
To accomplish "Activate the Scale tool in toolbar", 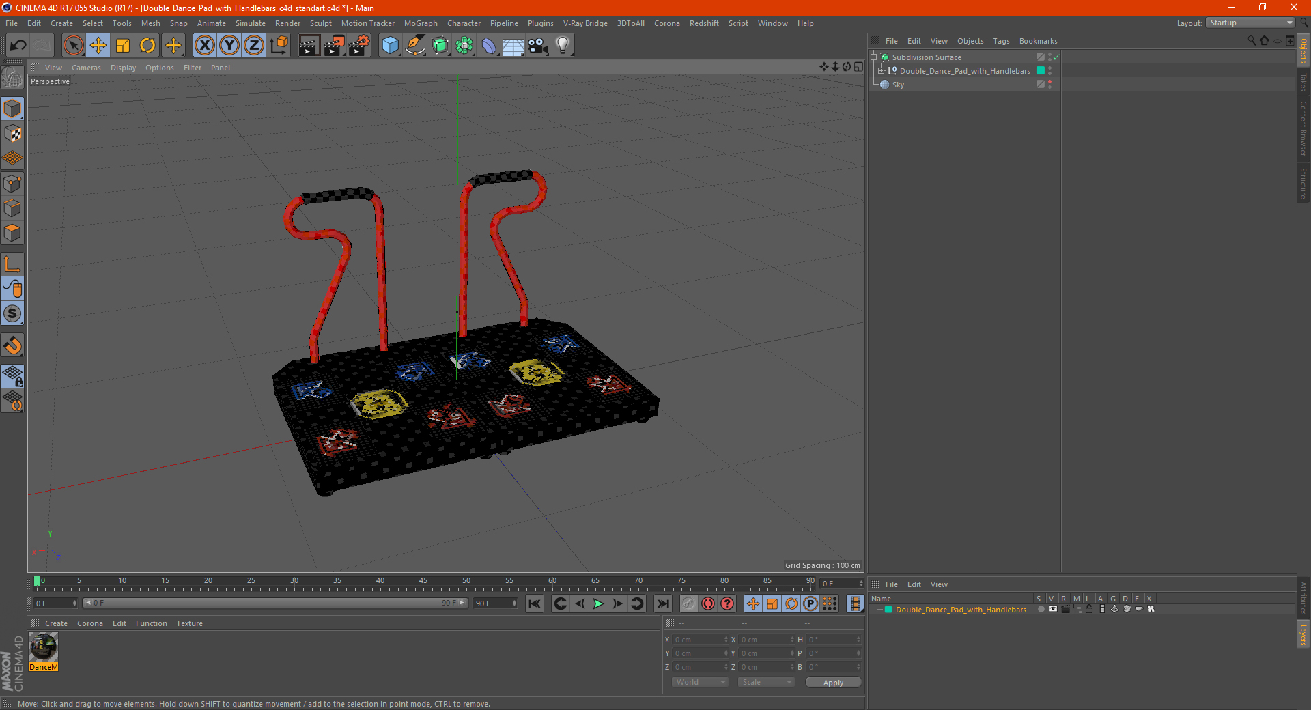I will [123, 46].
